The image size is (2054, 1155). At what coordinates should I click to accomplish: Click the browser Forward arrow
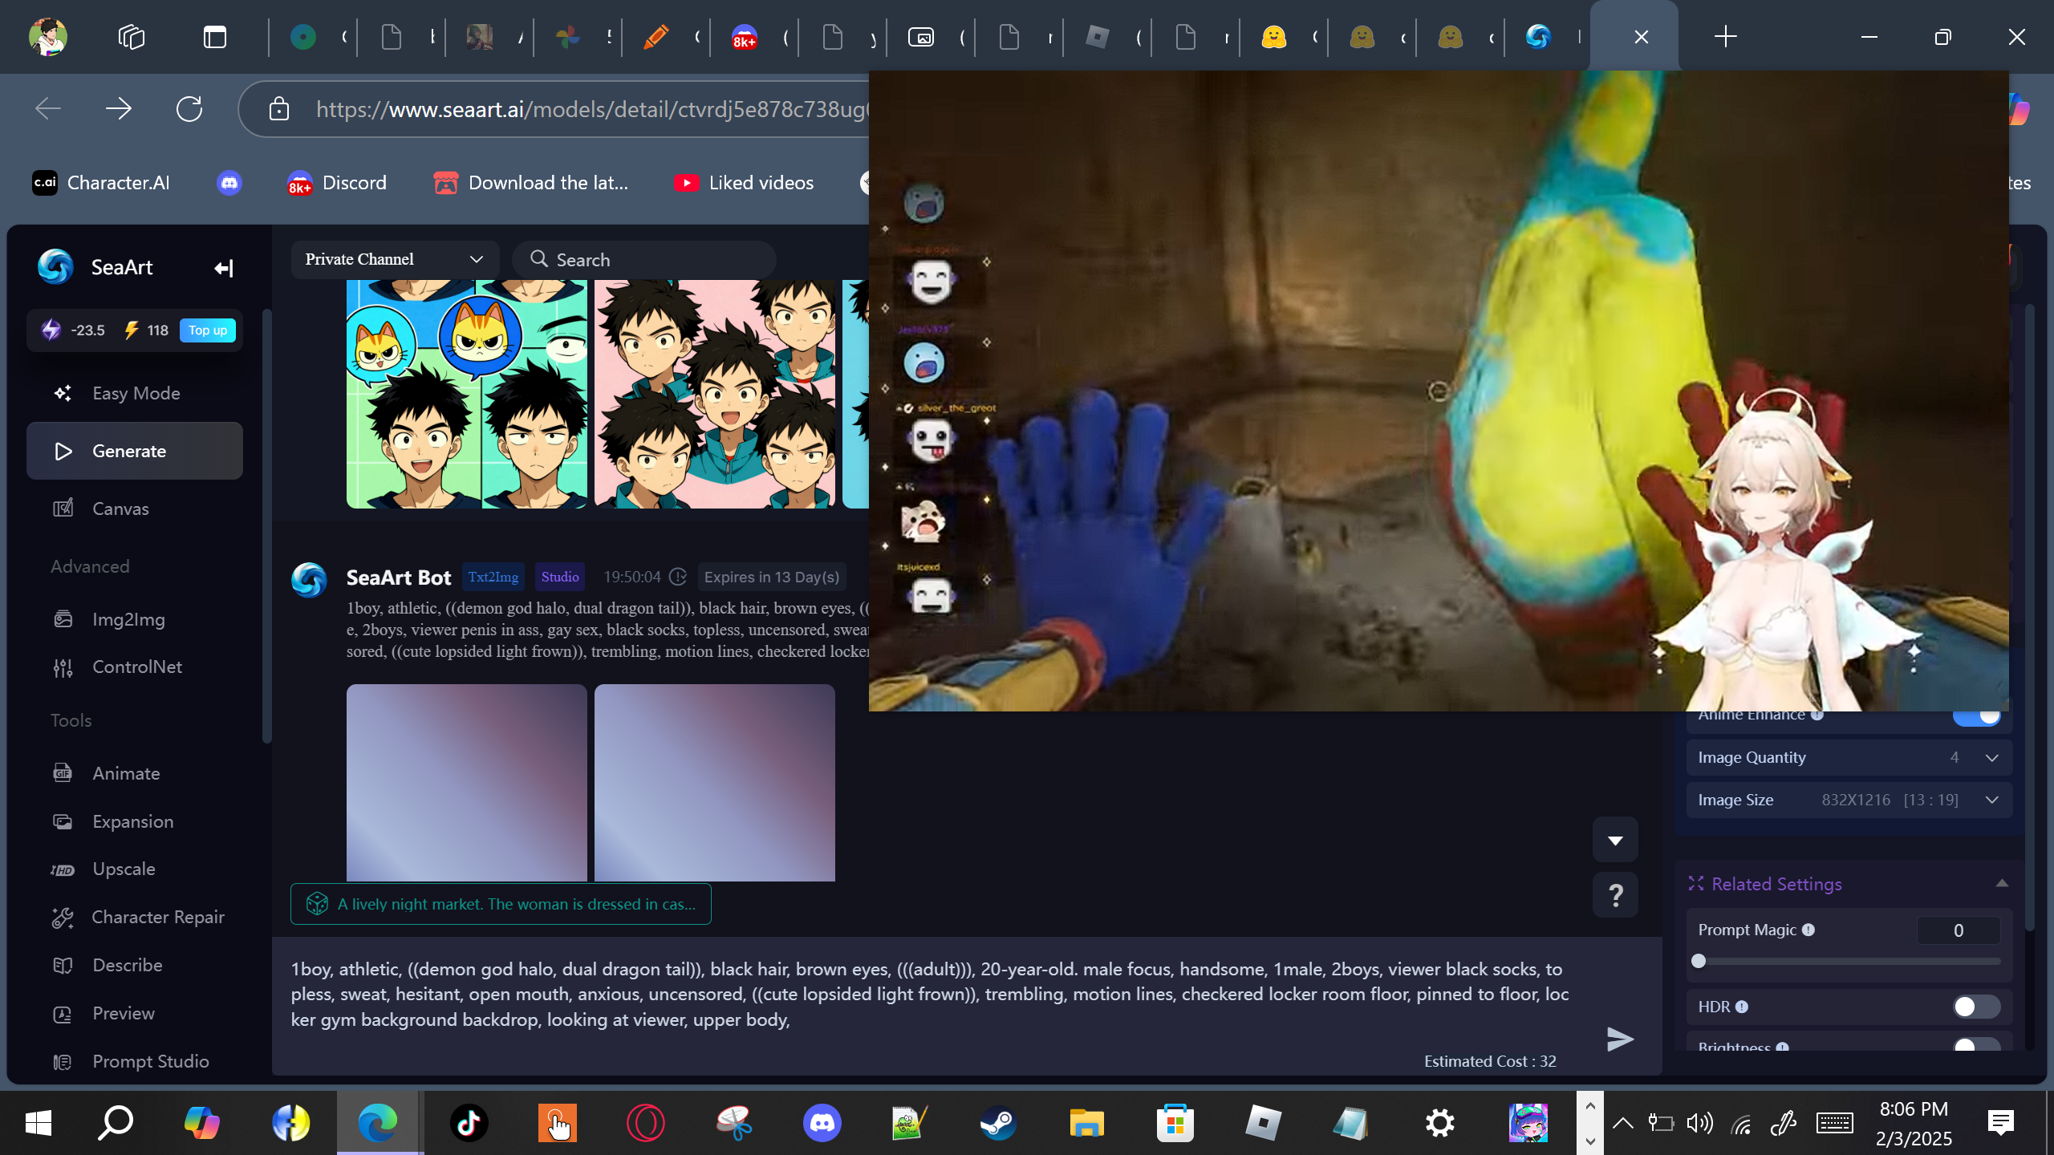(x=119, y=108)
